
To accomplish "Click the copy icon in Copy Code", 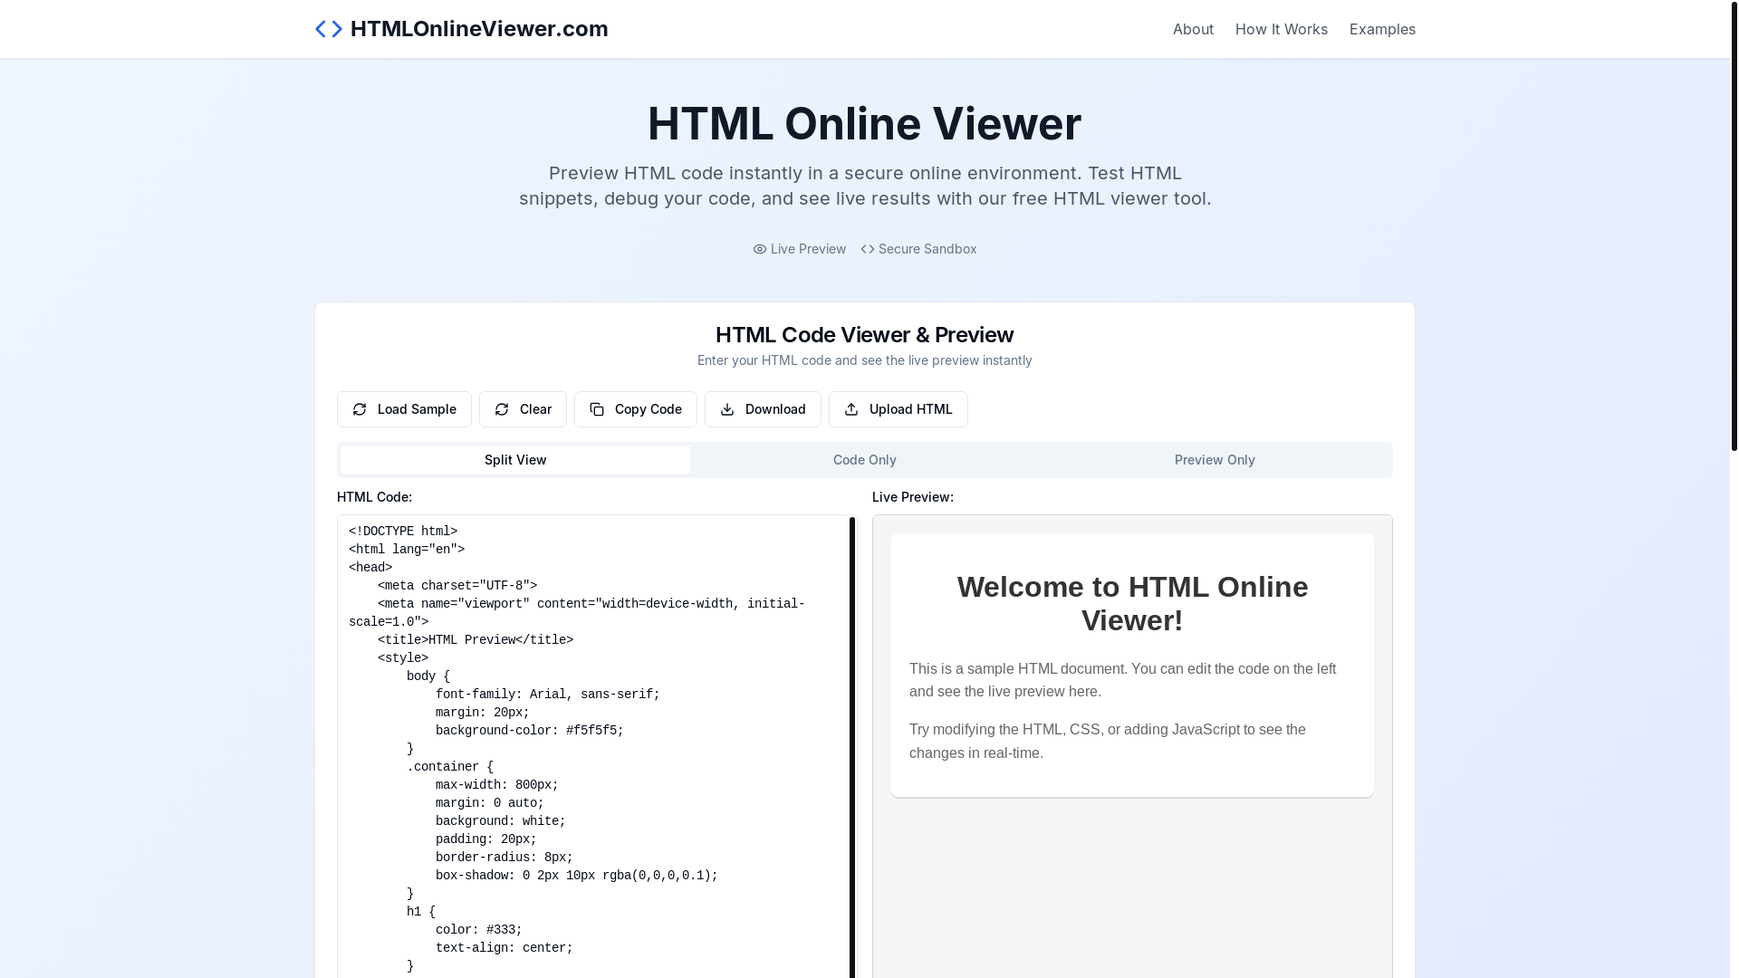I will (x=597, y=409).
